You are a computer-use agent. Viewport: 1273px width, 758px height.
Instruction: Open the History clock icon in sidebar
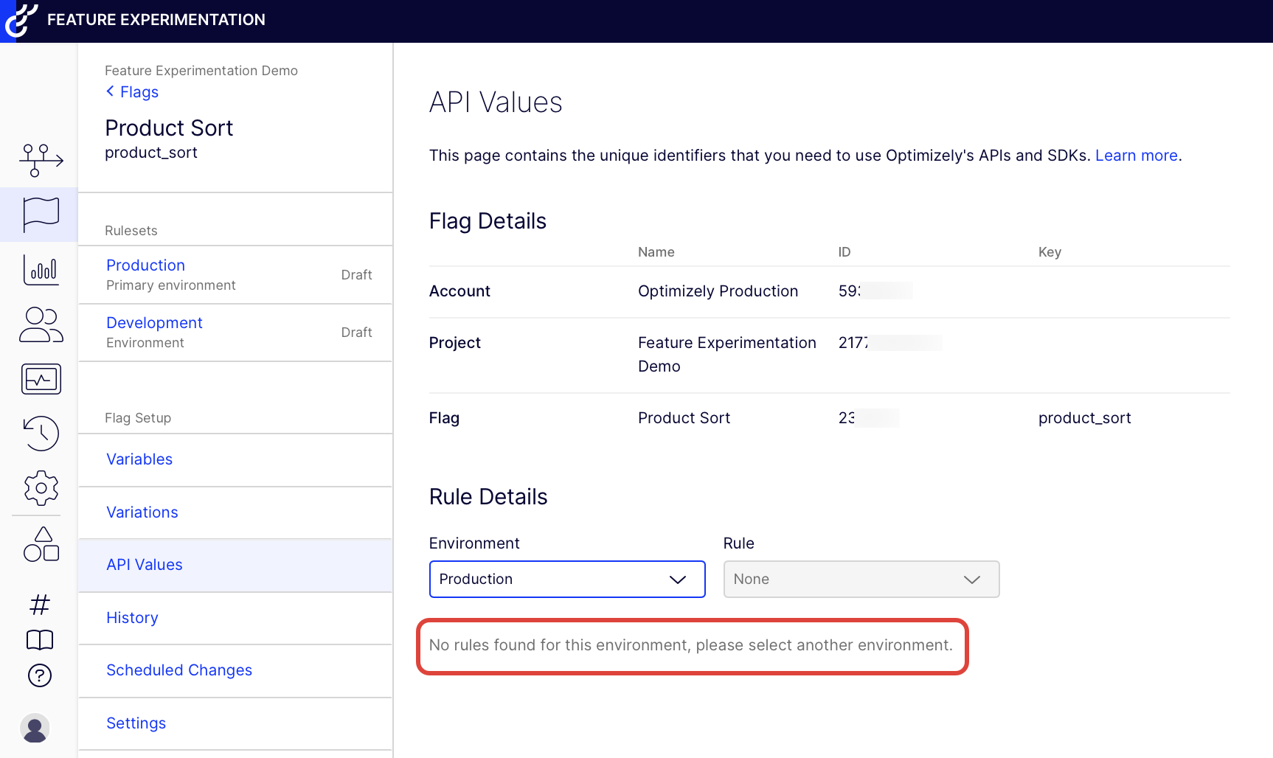coord(41,434)
